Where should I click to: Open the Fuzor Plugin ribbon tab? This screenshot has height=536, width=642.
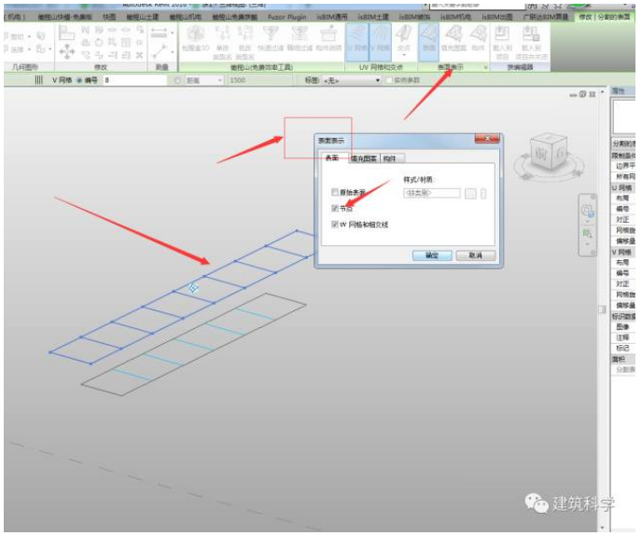(x=287, y=17)
